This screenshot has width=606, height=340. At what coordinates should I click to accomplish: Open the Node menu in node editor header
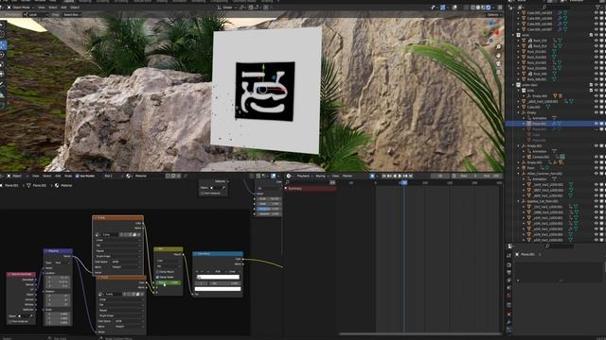coord(68,176)
